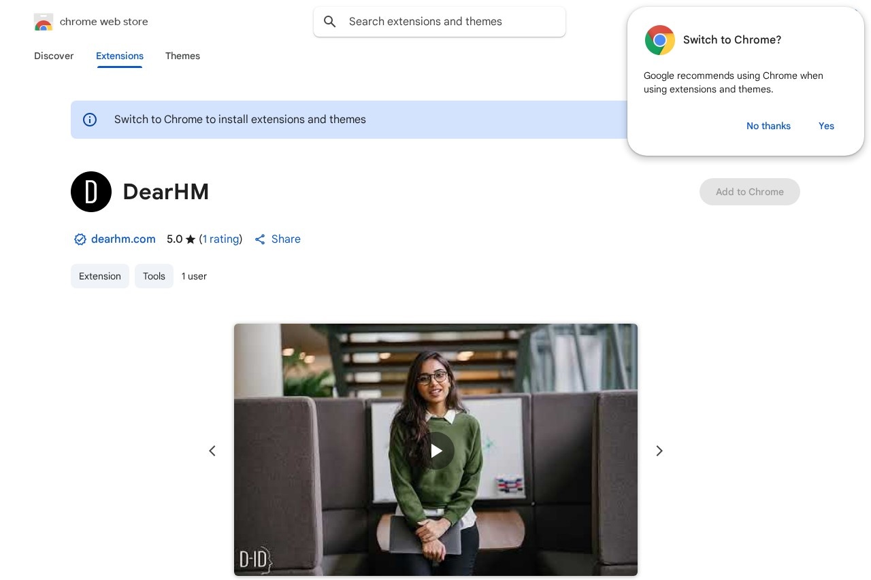Select the Extensions tab
This screenshot has width=871, height=580.
[x=120, y=56]
